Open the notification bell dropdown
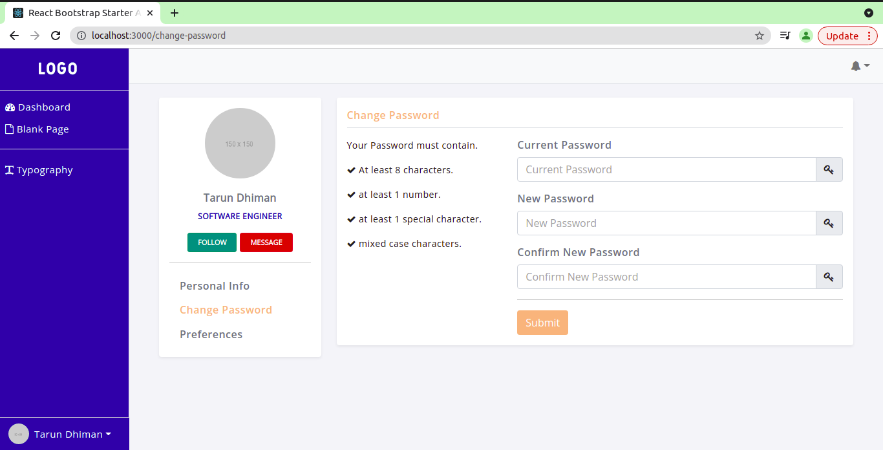Viewport: 883px width, 450px height. [x=860, y=66]
